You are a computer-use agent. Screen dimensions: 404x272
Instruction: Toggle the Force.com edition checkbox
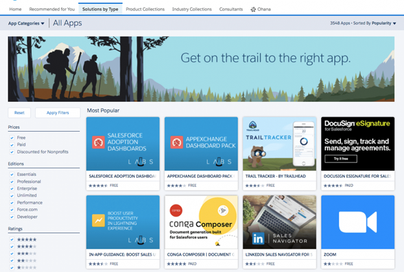pos(12,210)
